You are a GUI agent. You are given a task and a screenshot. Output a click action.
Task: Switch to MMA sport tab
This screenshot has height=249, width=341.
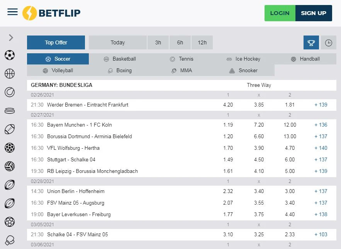pyautogui.click(x=182, y=71)
